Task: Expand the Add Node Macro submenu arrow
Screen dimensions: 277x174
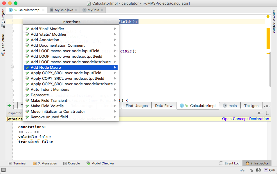Action: point(115,67)
